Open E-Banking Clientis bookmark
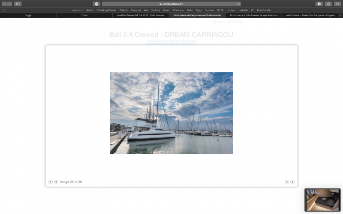 pos(106,10)
